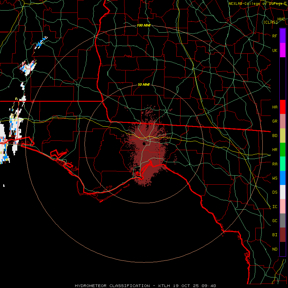
Task: Click the RF purple legend color swatch
Action: point(283,36)
